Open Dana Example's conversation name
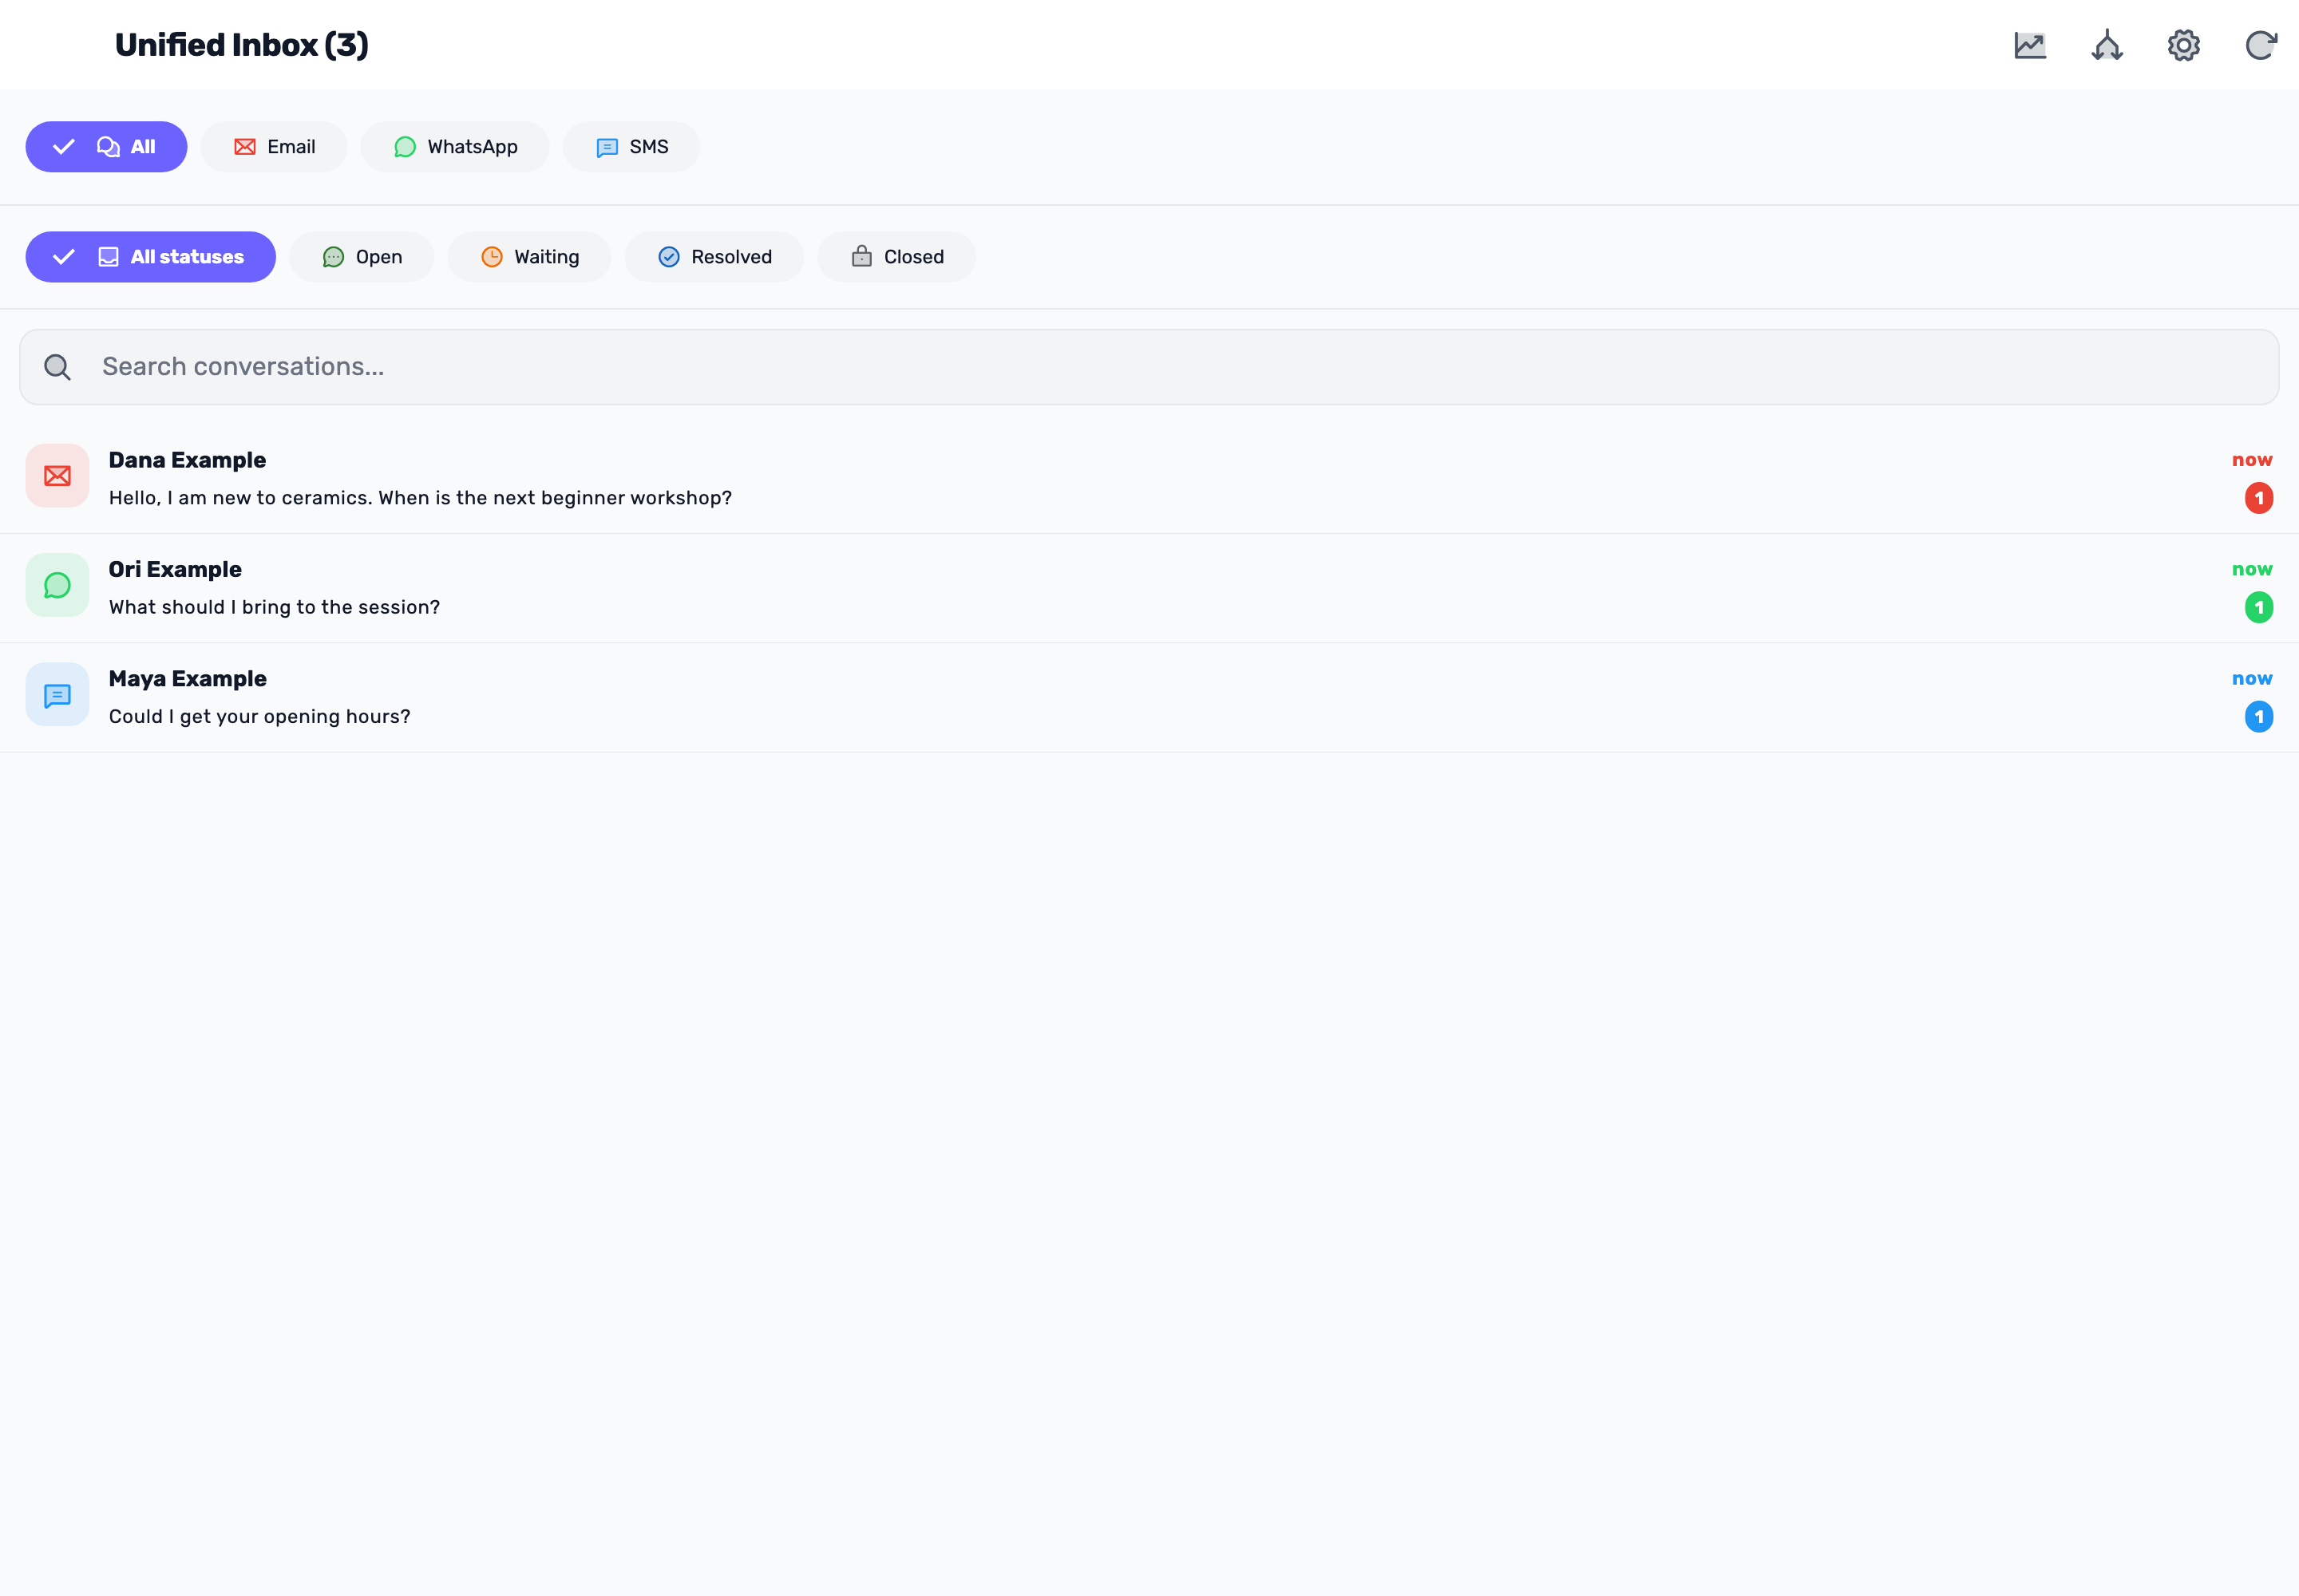Image resolution: width=2299 pixels, height=1596 pixels. [x=187, y=460]
